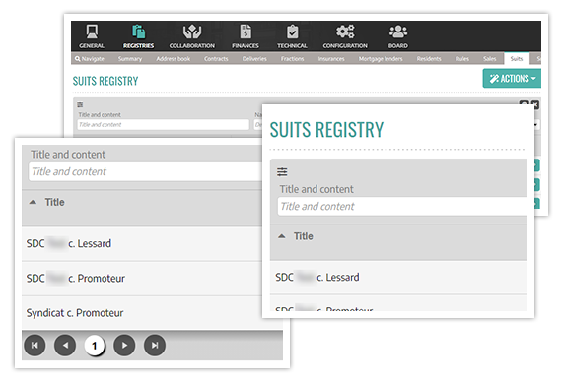The height and width of the screenshot is (384, 562).
Task: Click small filter icon in back window
Action: click(x=80, y=104)
